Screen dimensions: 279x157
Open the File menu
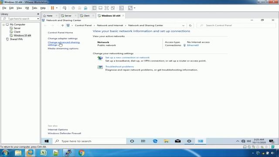(4, 8)
